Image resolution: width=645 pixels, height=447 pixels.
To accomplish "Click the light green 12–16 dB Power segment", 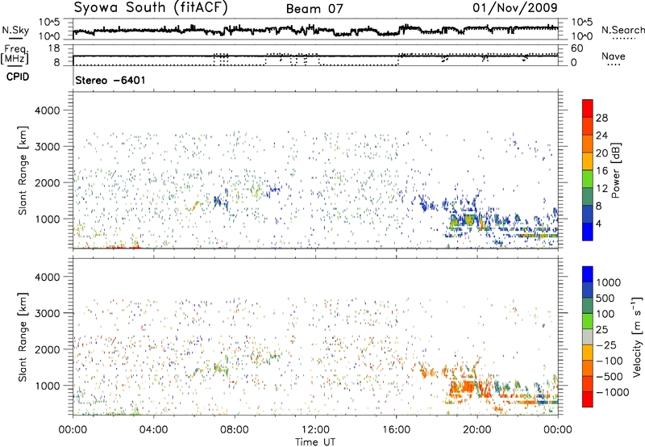I will pos(588,179).
